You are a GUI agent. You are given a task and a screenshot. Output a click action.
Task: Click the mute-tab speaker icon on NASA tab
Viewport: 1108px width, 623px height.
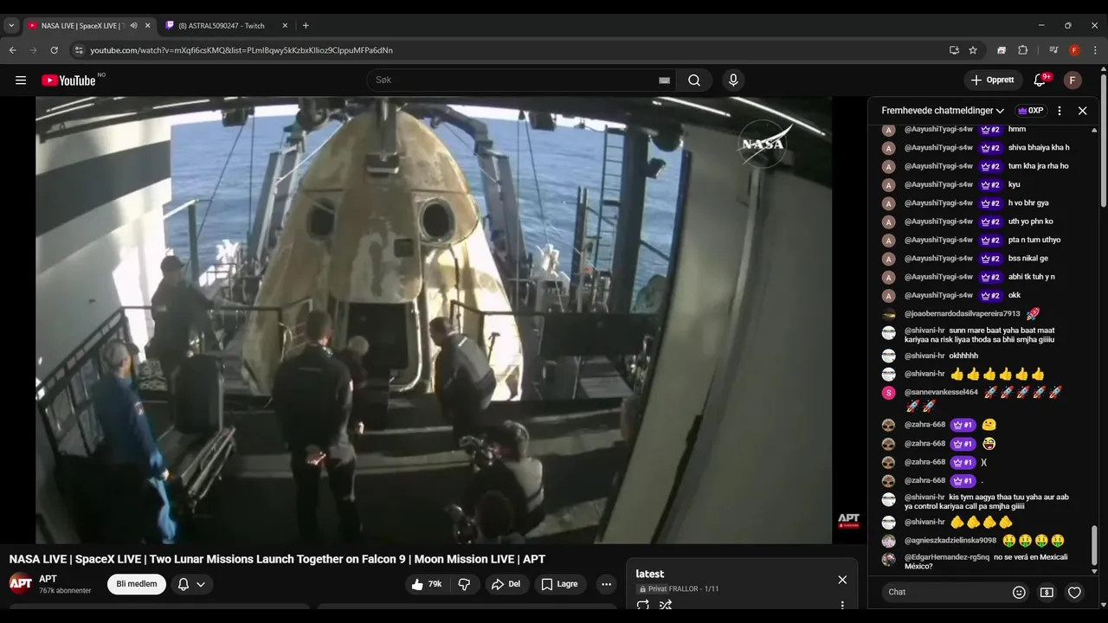pos(133,26)
